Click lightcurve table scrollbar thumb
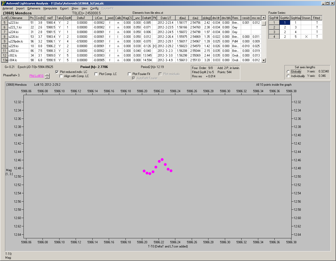 pyautogui.click(x=263, y=23)
